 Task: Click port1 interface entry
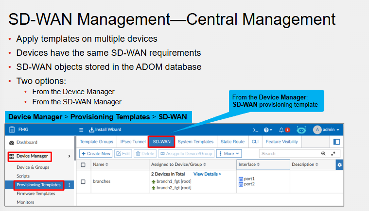pos(249,179)
